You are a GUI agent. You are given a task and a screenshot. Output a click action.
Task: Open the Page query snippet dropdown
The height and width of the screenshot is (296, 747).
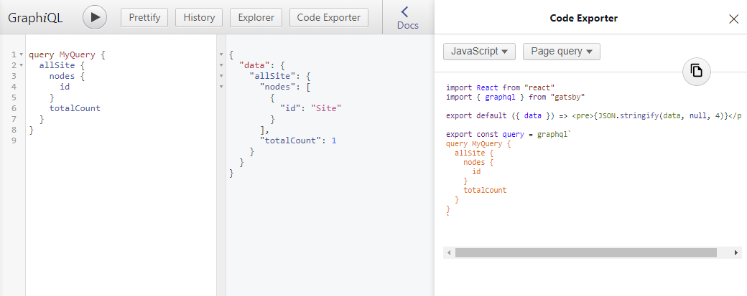[x=561, y=52]
